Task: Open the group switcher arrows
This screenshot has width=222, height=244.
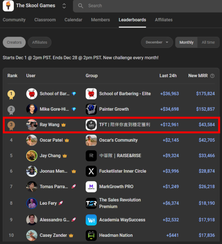Action: coord(64,6)
